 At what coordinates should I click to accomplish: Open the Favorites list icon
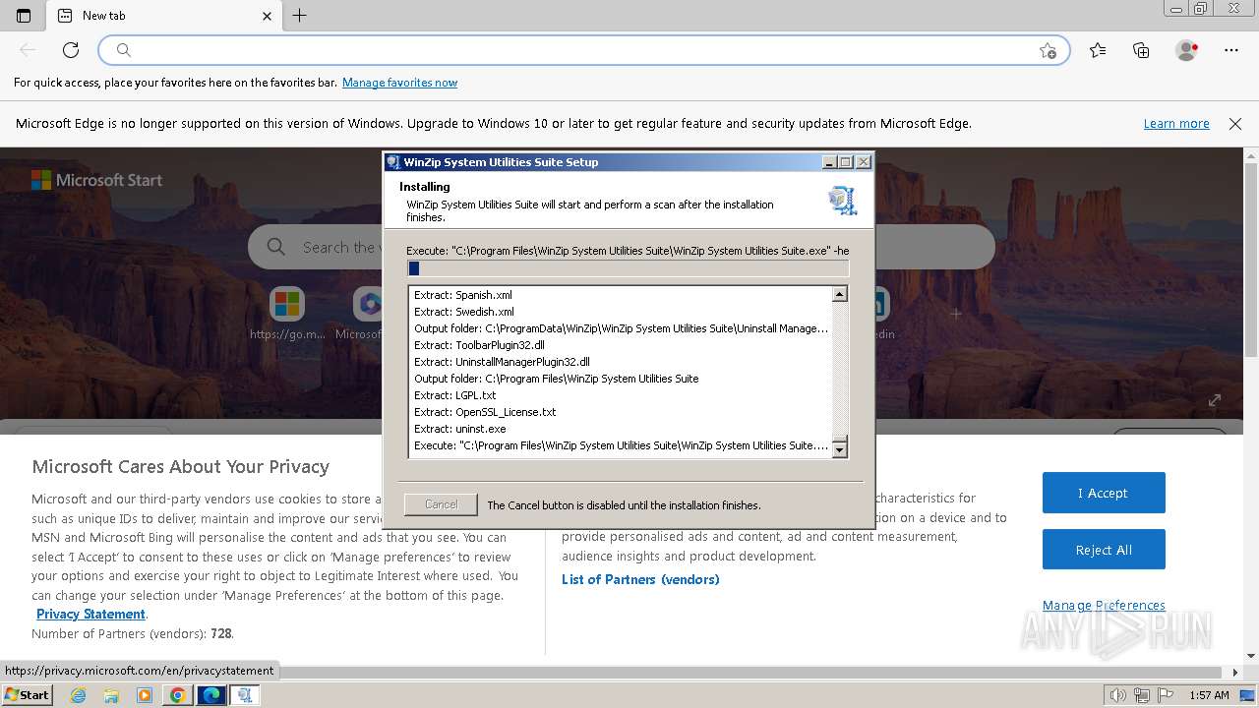click(1098, 50)
